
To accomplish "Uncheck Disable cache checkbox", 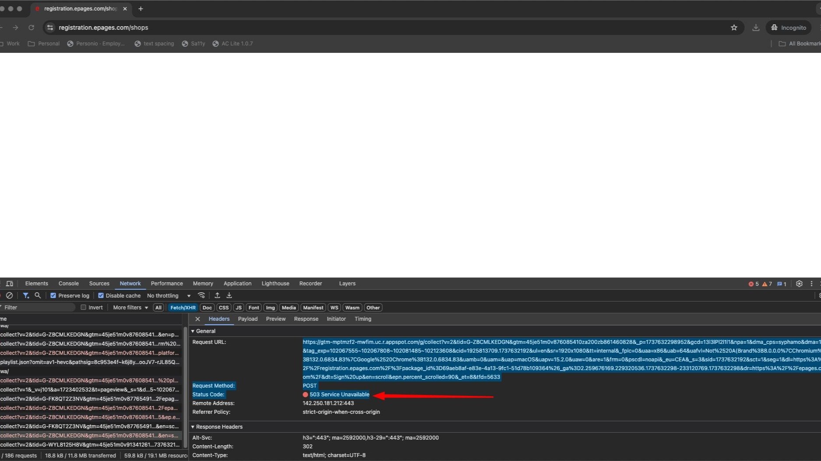I will coord(101,296).
